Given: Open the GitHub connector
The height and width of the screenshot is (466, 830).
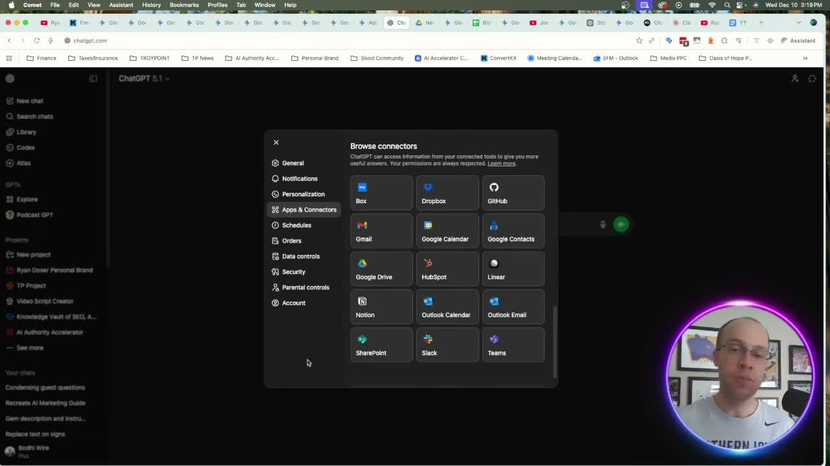Looking at the screenshot, I should [513, 193].
